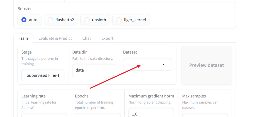This screenshot has height=117, width=260.
Task: Pick liger_kernel as the booster
Action: [x=119, y=20]
